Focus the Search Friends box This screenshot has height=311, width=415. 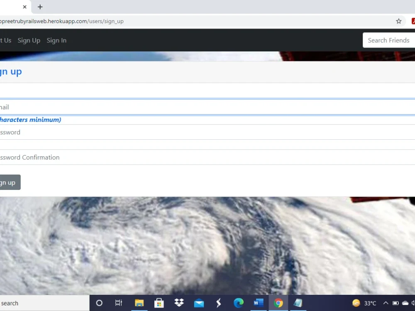point(389,40)
